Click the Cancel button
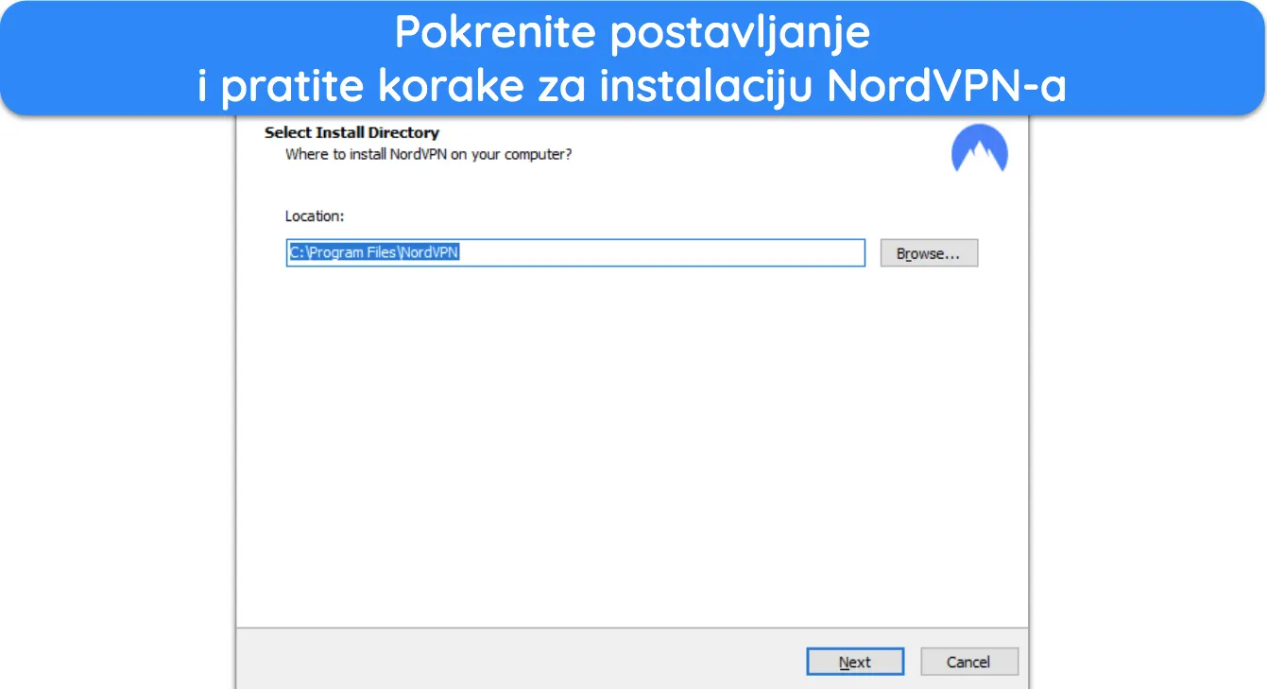The height and width of the screenshot is (689, 1267). (969, 662)
